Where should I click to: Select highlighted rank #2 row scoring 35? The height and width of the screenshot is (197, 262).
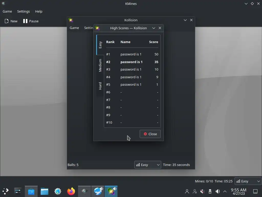click(x=132, y=62)
